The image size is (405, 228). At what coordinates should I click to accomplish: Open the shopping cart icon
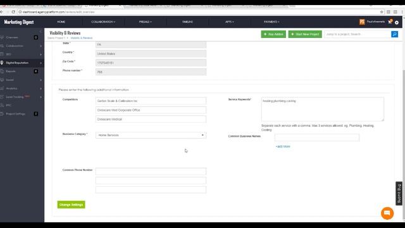pyautogui.click(x=390, y=22)
